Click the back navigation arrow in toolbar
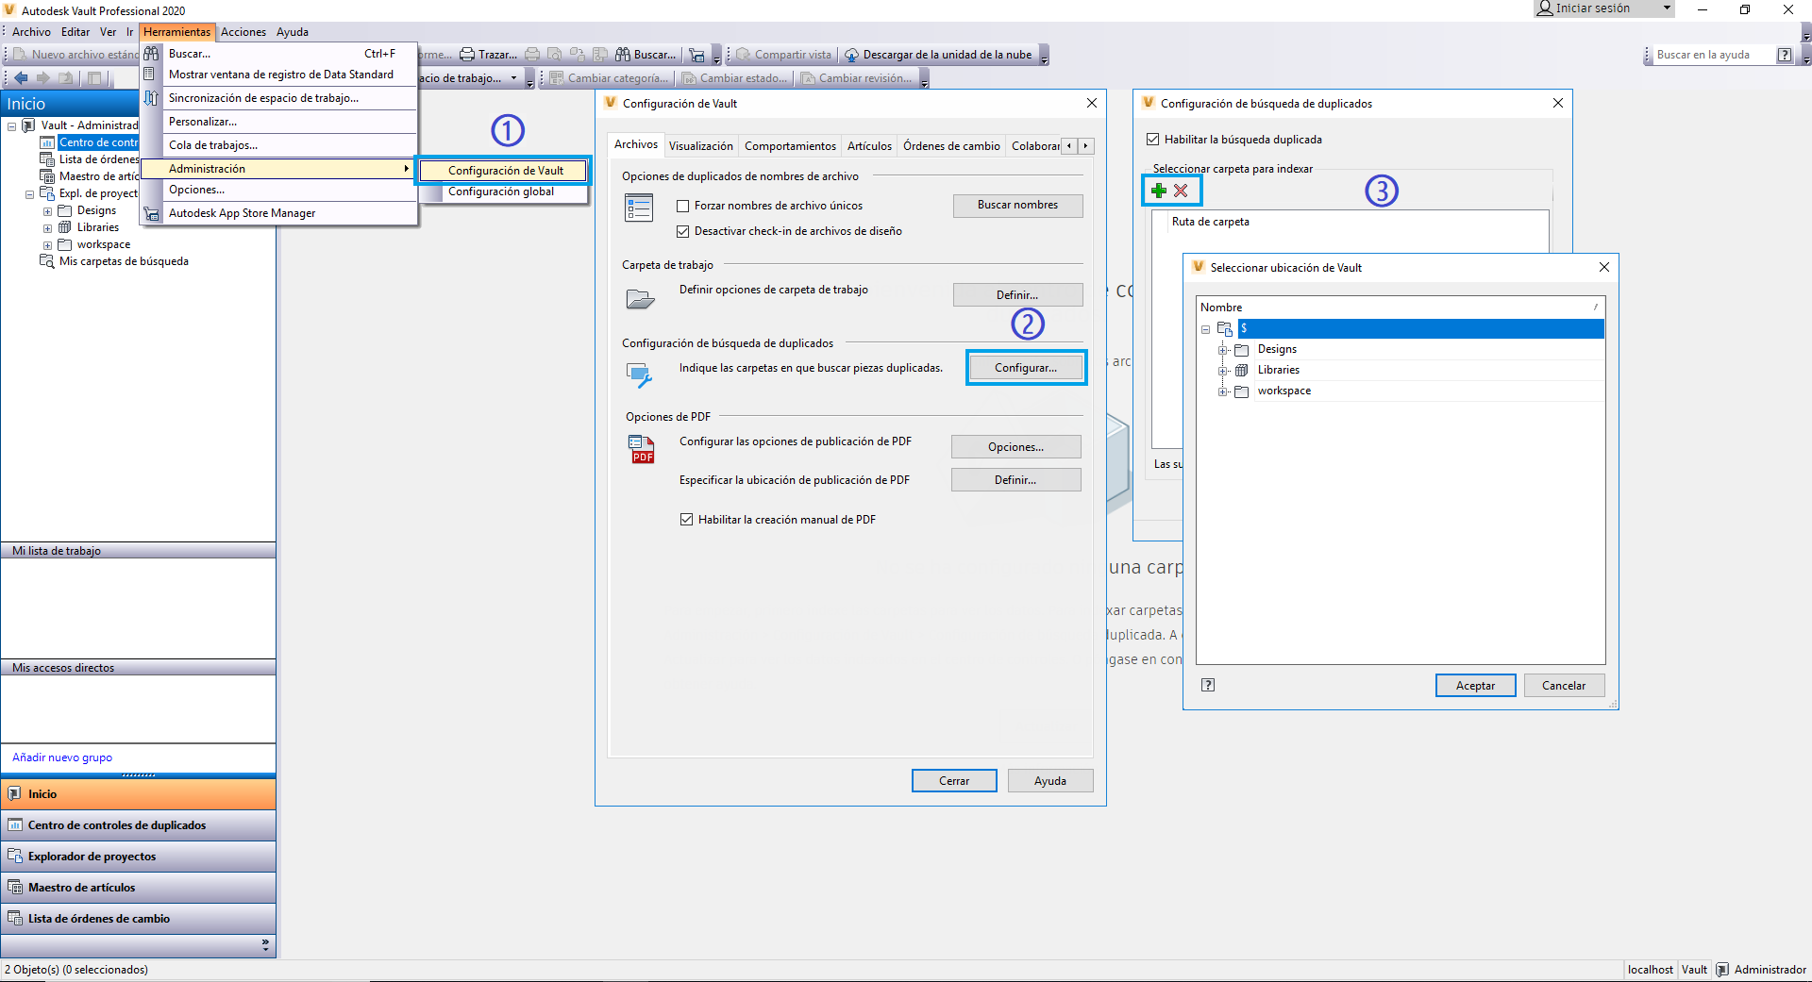This screenshot has height=982, width=1812. [21, 78]
